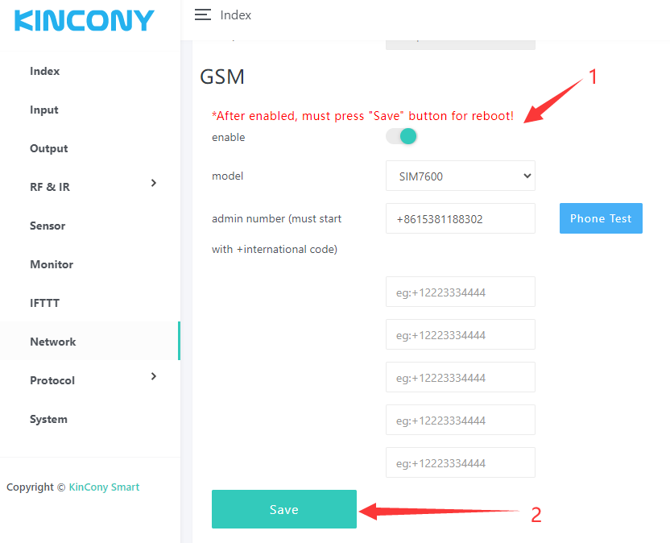Screen dimensions: 670x543
Task: Click the hamburger menu icon
Action: [203, 15]
